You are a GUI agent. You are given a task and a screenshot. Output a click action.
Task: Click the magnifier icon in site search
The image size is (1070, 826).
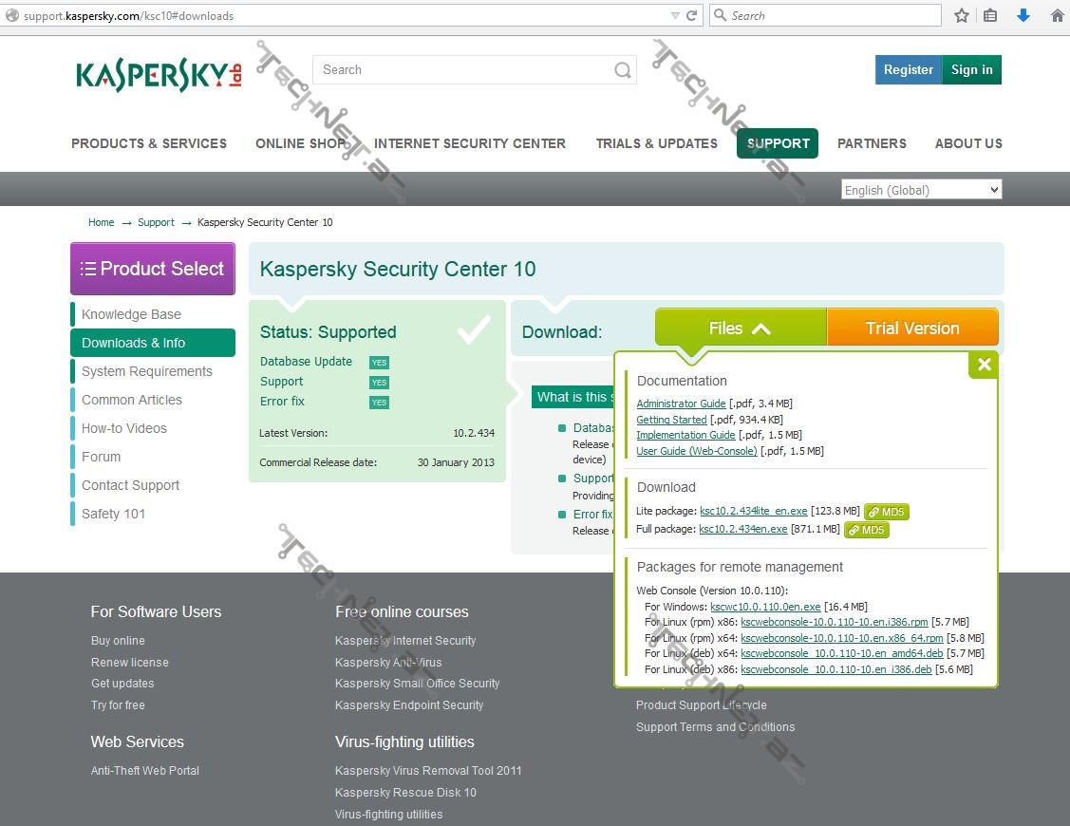point(622,70)
